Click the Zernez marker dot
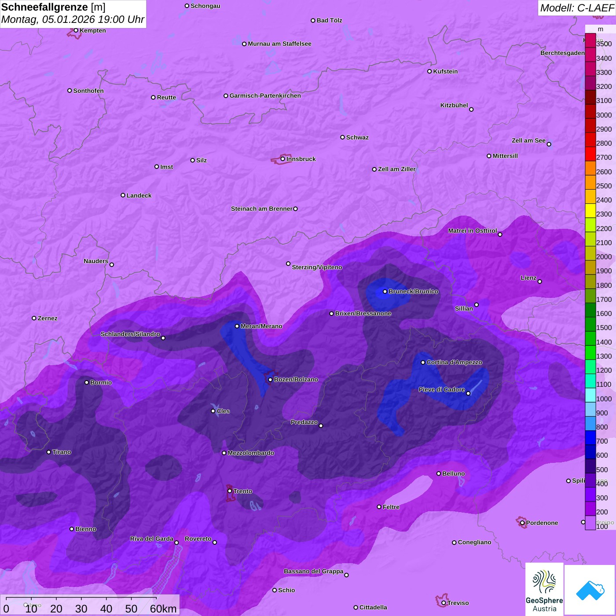This screenshot has width=616, height=616. coord(34,318)
